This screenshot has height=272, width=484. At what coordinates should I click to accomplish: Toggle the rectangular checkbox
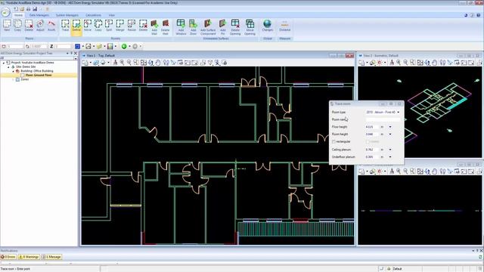tap(334, 141)
